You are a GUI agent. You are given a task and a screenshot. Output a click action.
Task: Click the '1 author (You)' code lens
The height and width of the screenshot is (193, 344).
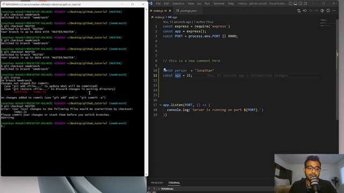click(203, 22)
